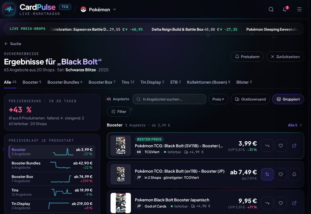Focus the In Angeboten suchen field
Image resolution: width=311 pixels, height=214 pixels.
[x=169, y=99]
